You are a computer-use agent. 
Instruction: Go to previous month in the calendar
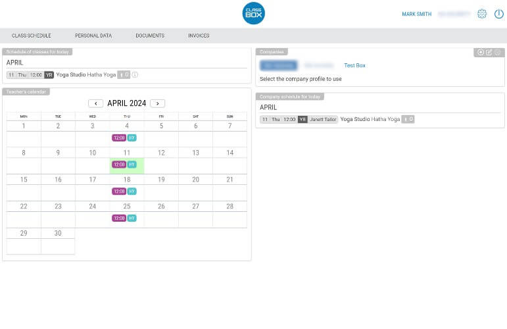click(96, 103)
